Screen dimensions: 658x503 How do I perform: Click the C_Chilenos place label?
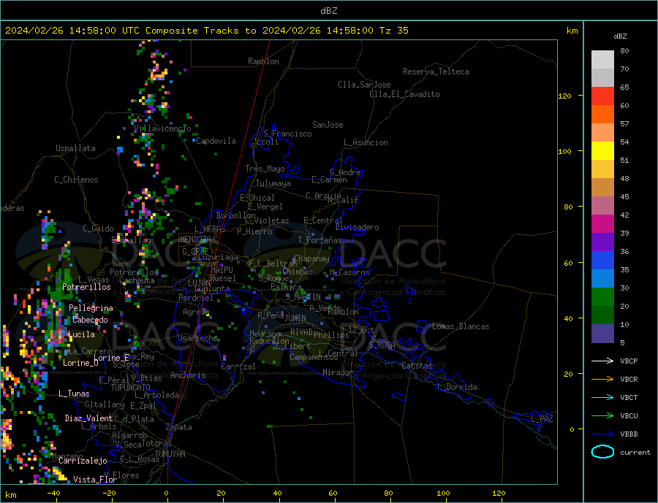point(76,180)
